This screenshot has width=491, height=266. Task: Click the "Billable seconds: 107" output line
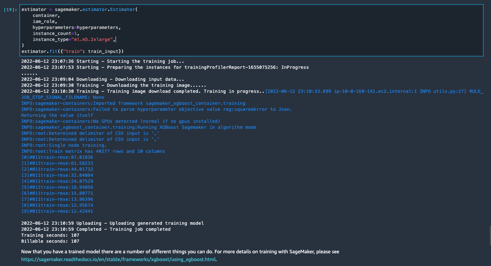coord(50,241)
